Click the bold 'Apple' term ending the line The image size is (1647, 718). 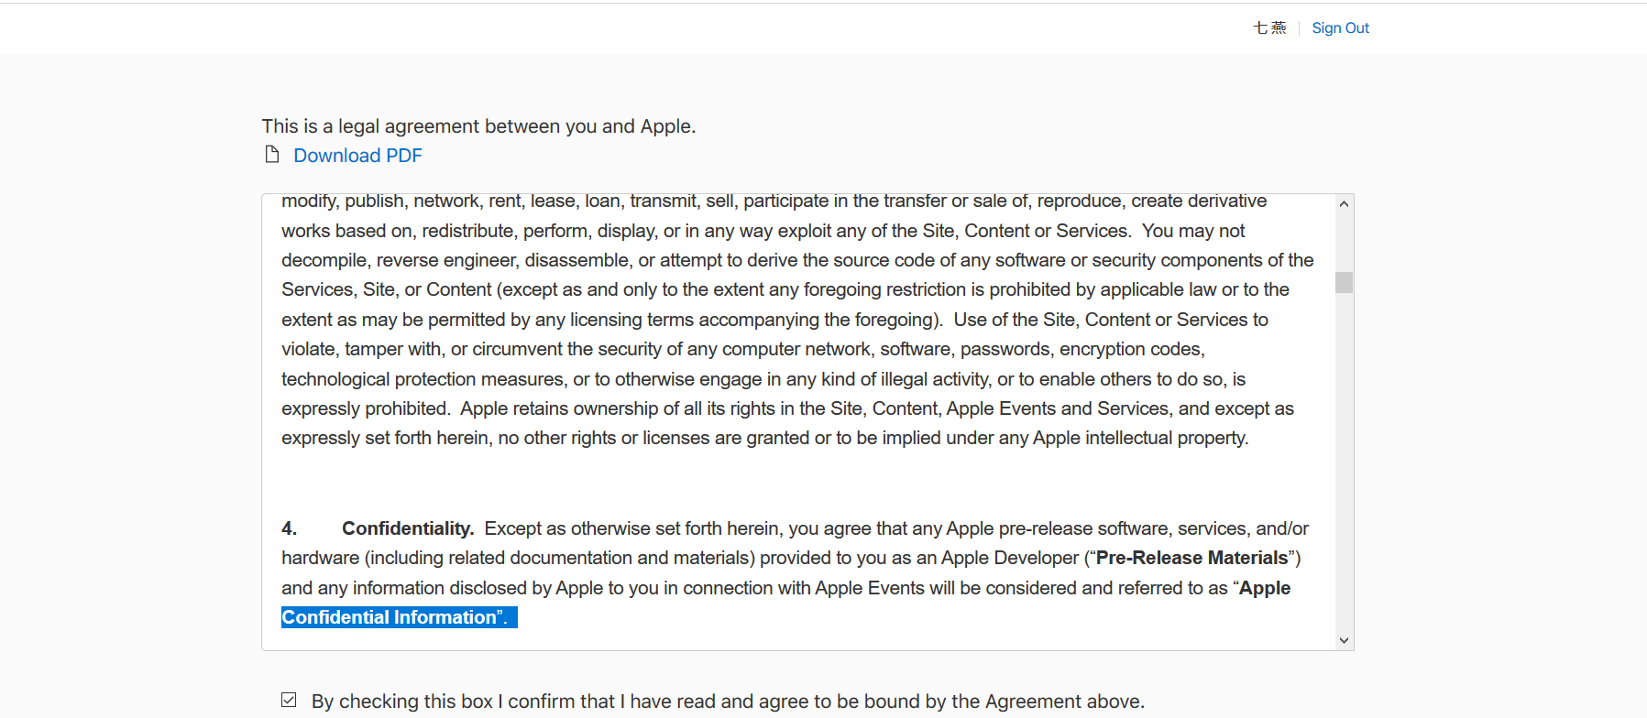[1265, 588]
